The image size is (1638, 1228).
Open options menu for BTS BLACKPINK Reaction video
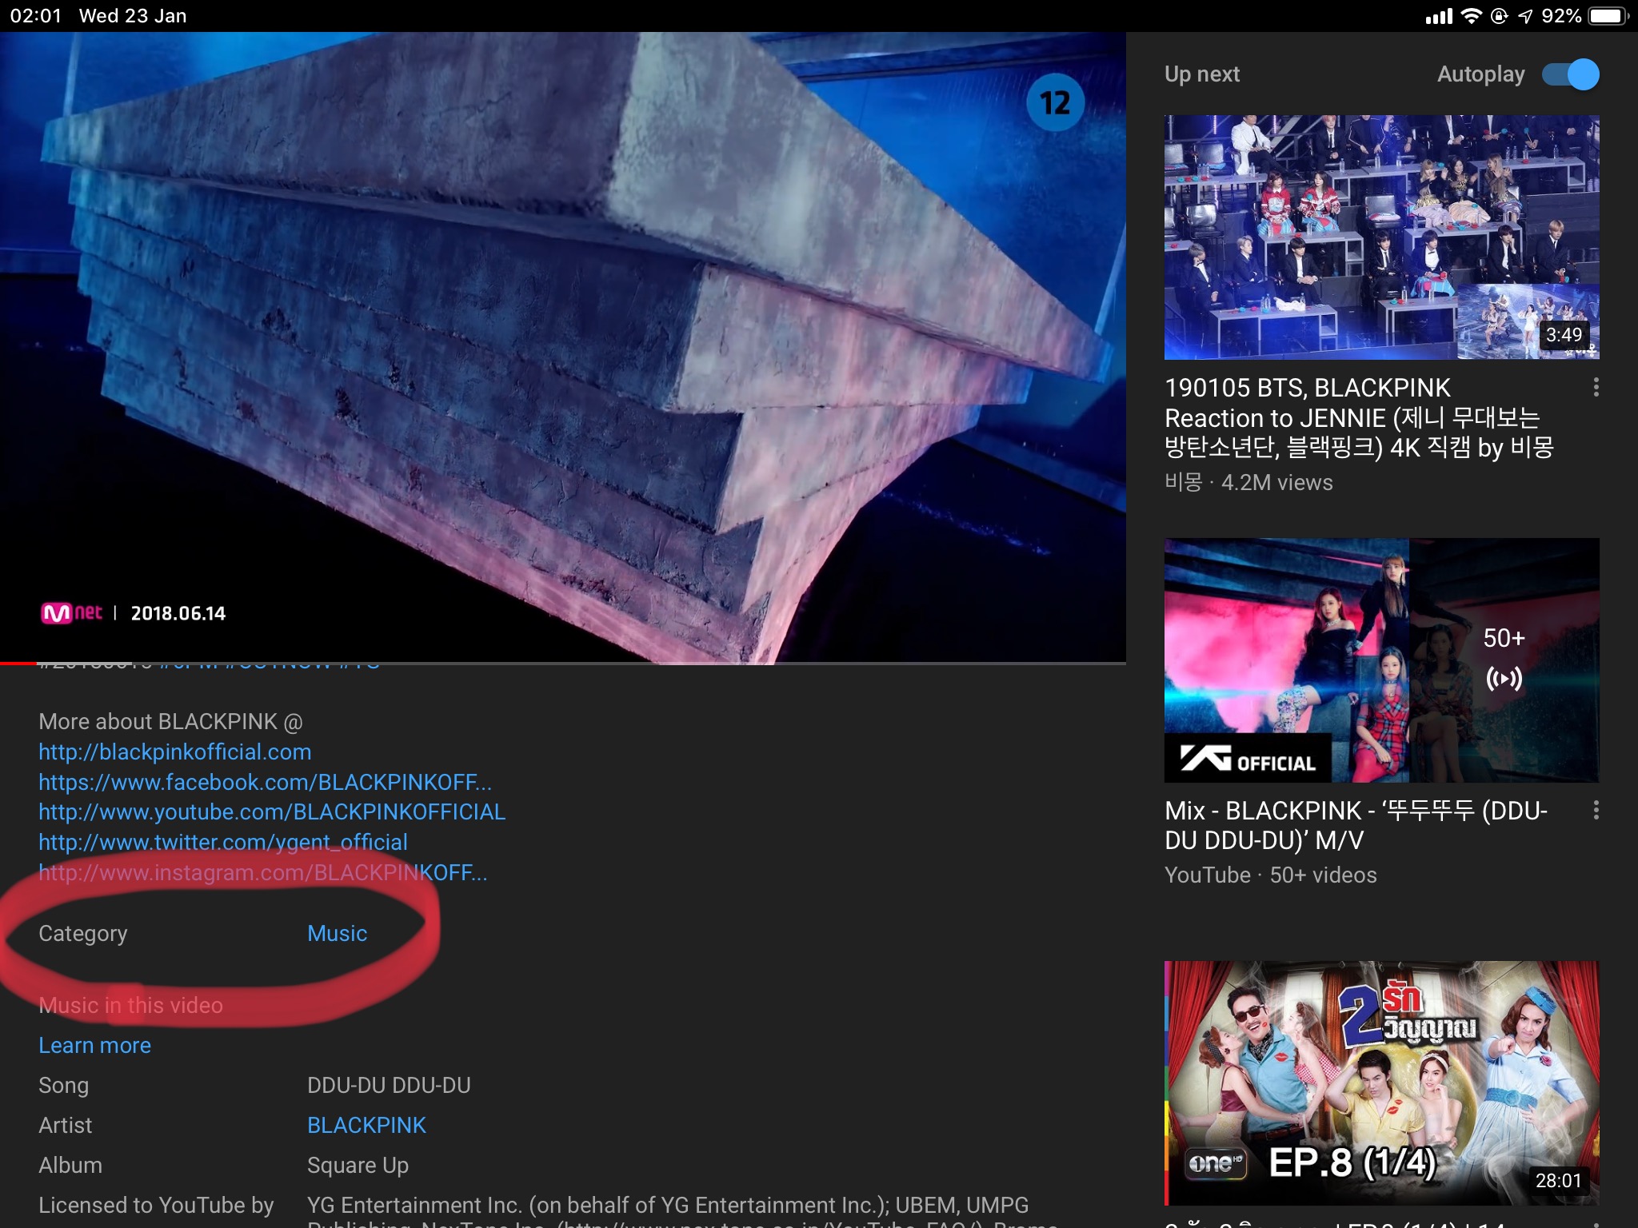pyautogui.click(x=1596, y=388)
